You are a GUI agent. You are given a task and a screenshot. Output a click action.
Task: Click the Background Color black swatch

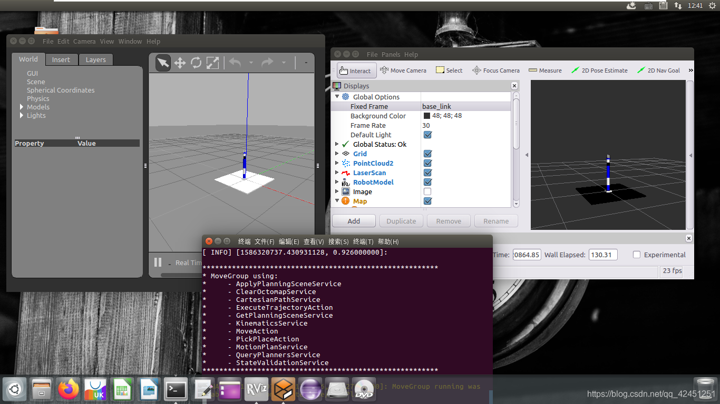(427, 116)
